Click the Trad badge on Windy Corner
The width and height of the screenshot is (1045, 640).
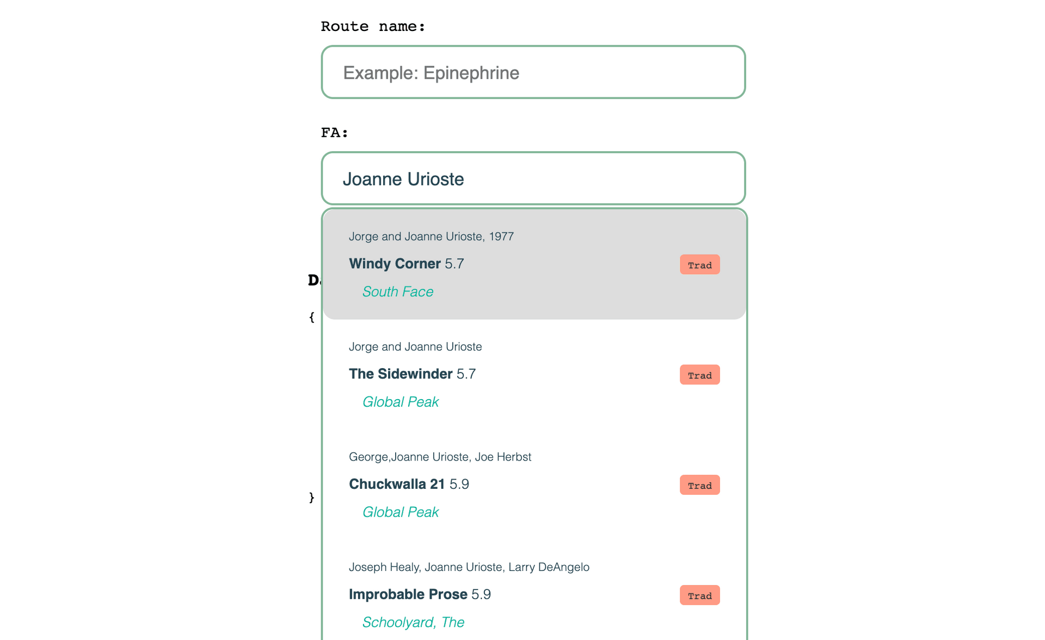pyautogui.click(x=699, y=265)
